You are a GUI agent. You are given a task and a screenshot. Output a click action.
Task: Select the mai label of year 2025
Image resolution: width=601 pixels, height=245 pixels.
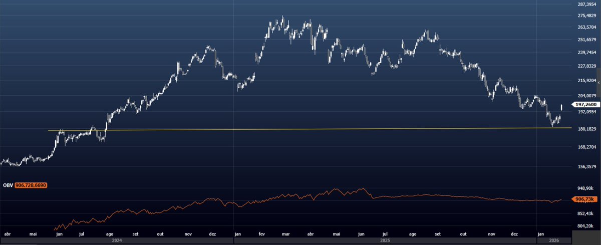click(x=337, y=233)
